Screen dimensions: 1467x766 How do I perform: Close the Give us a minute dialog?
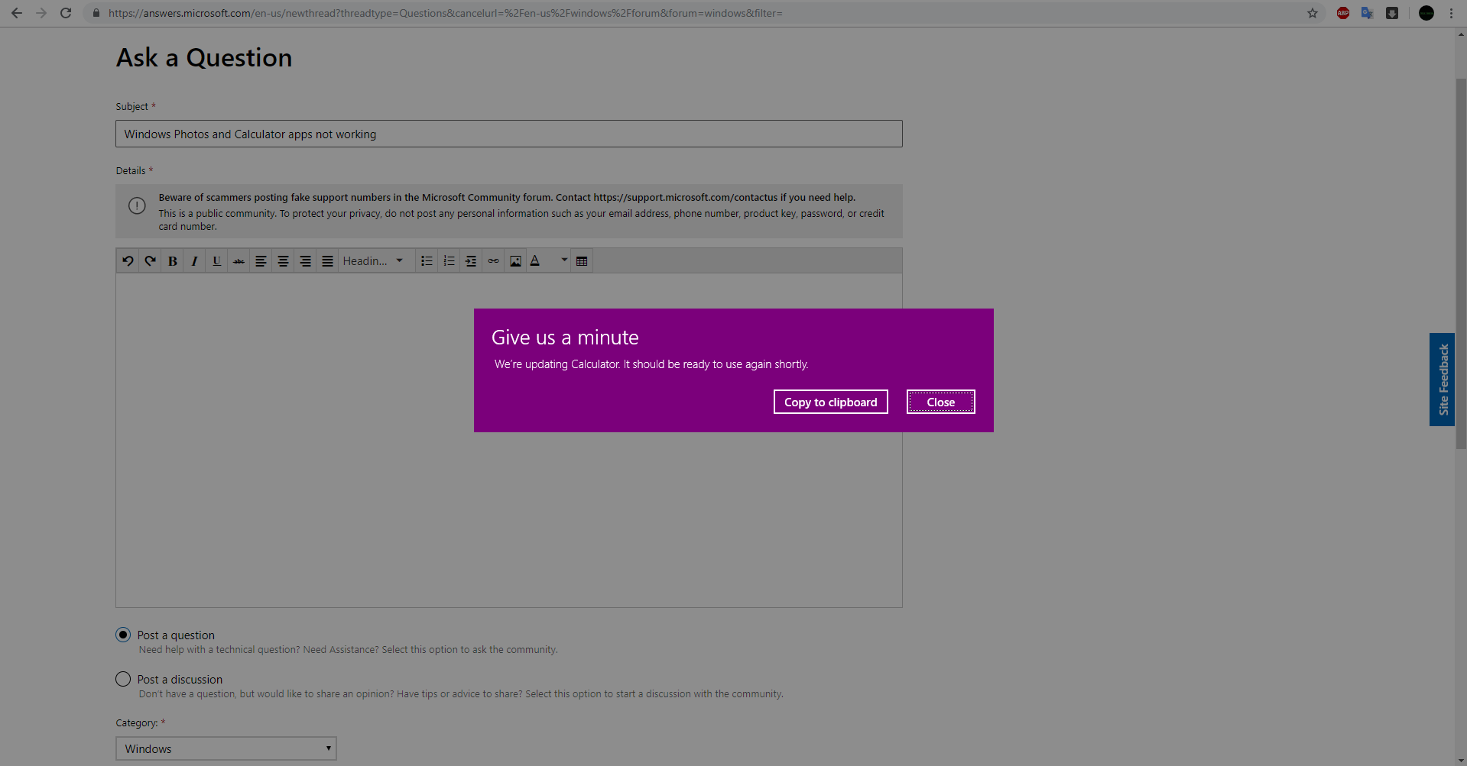(941, 402)
